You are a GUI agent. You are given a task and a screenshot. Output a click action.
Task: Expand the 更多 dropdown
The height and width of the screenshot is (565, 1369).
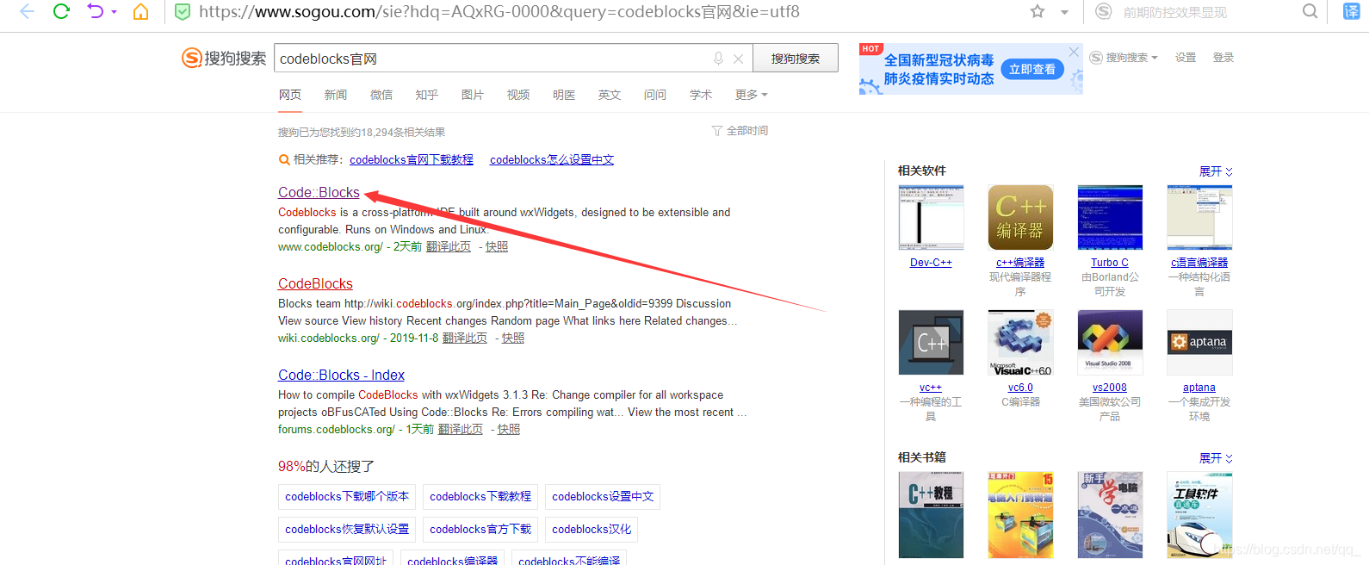751,95
